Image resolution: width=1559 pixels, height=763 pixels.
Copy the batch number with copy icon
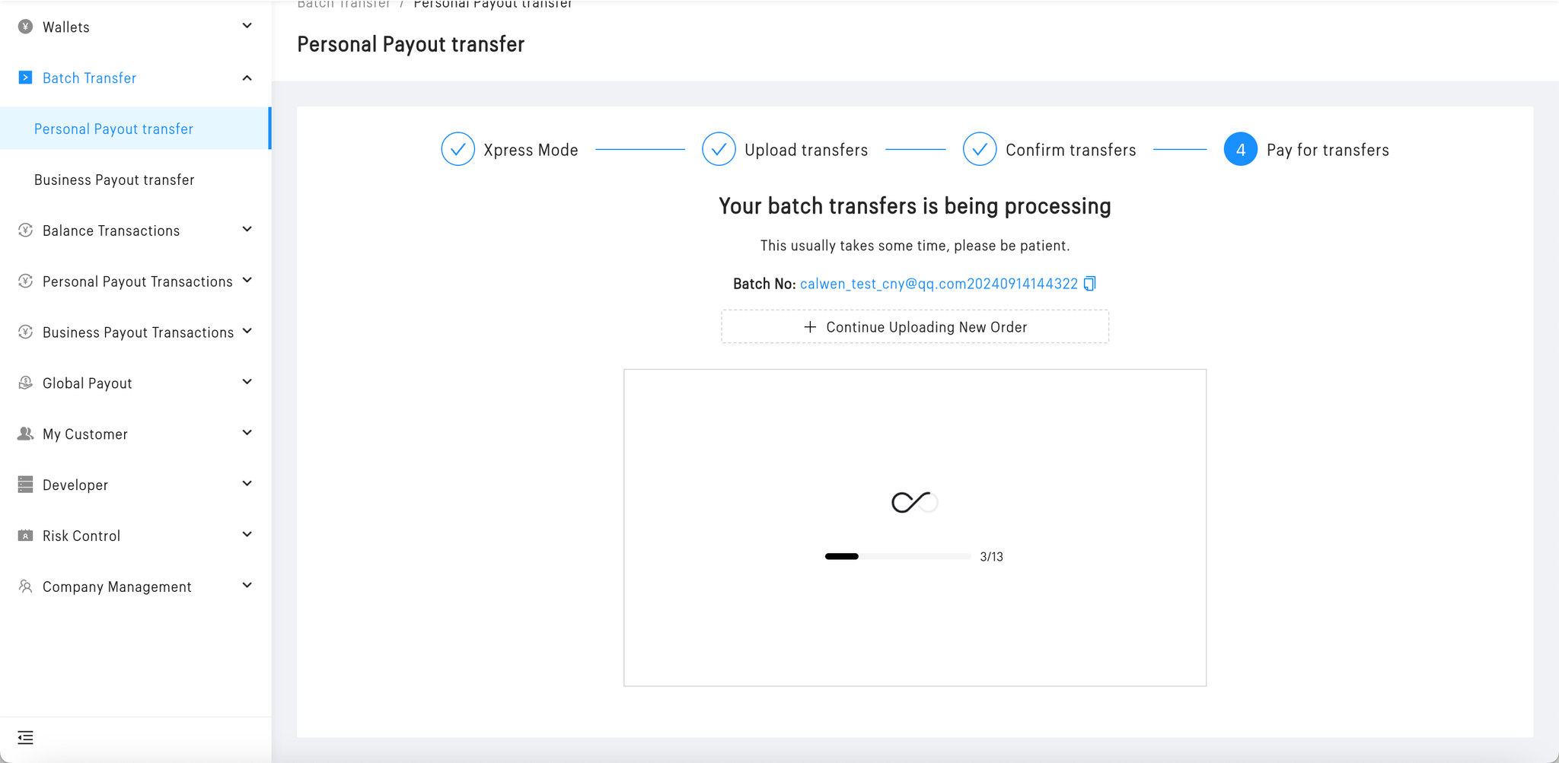[x=1089, y=284]
